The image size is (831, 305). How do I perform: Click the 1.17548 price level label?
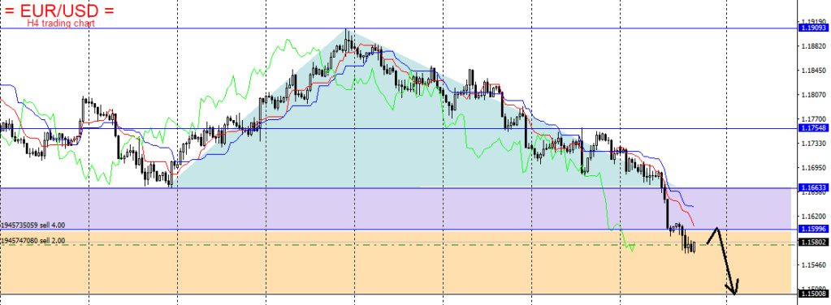pos(813,129)
